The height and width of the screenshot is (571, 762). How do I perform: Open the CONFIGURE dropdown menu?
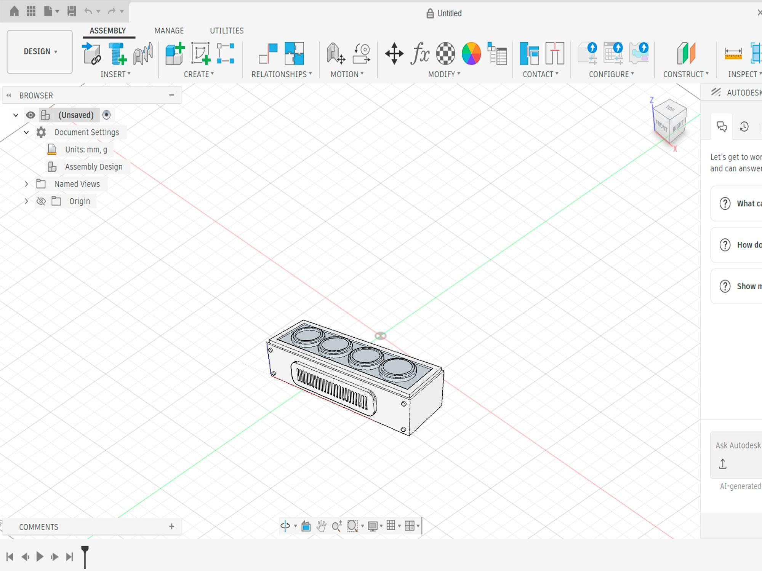tap(612, 74)
